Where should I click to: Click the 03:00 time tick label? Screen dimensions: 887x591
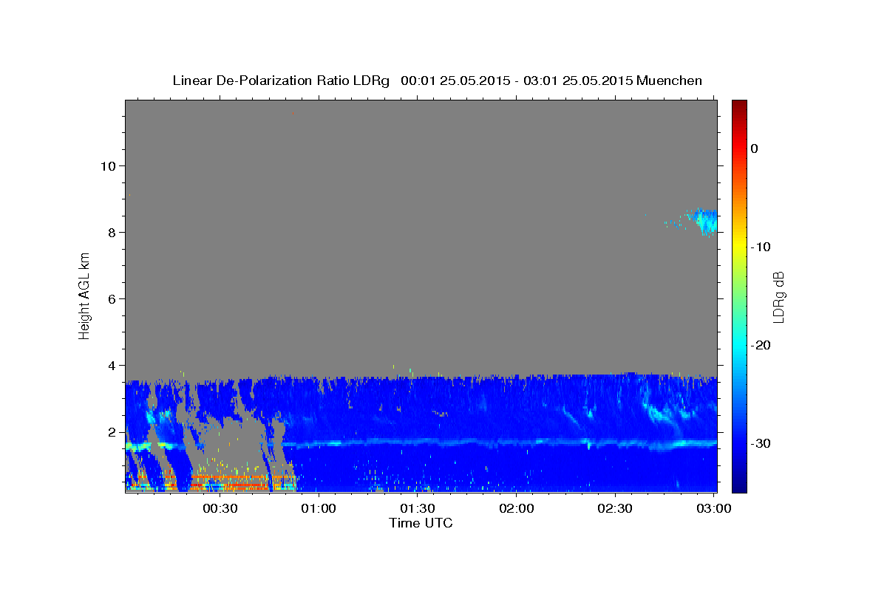coord(713,508)
